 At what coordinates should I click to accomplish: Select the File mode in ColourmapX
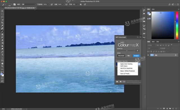(x=129, y=56)
